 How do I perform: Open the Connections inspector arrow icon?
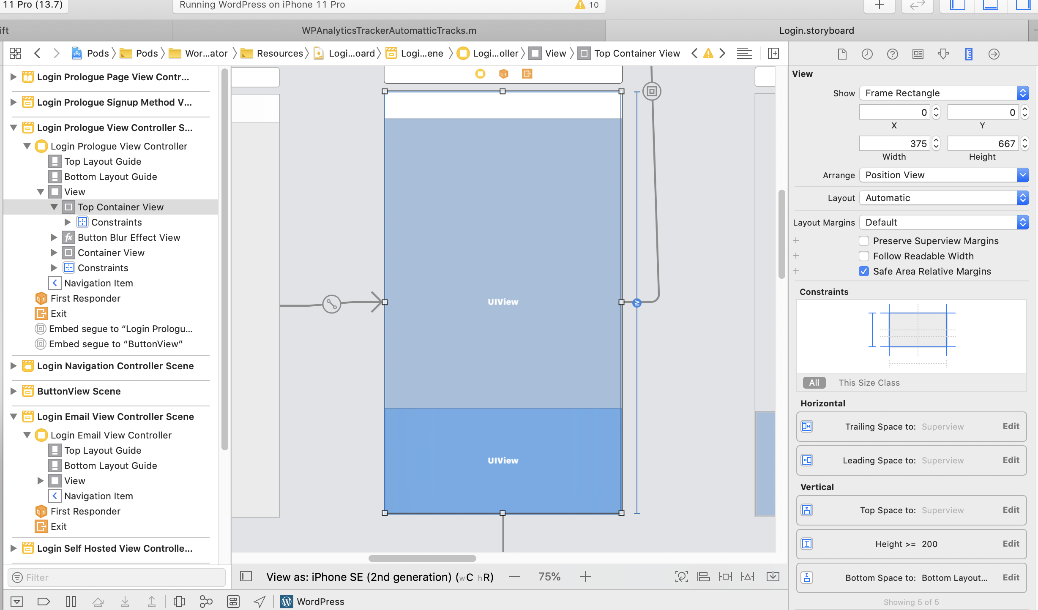point(994,54)
